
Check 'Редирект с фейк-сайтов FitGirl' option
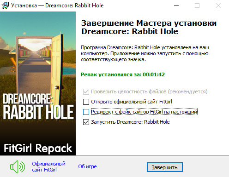[86, 112]
